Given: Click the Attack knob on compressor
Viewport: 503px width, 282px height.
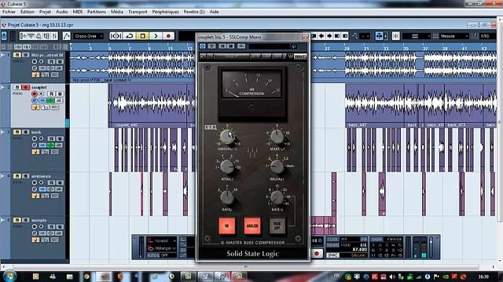Looking at the screenshot, I should click(227, 167).
